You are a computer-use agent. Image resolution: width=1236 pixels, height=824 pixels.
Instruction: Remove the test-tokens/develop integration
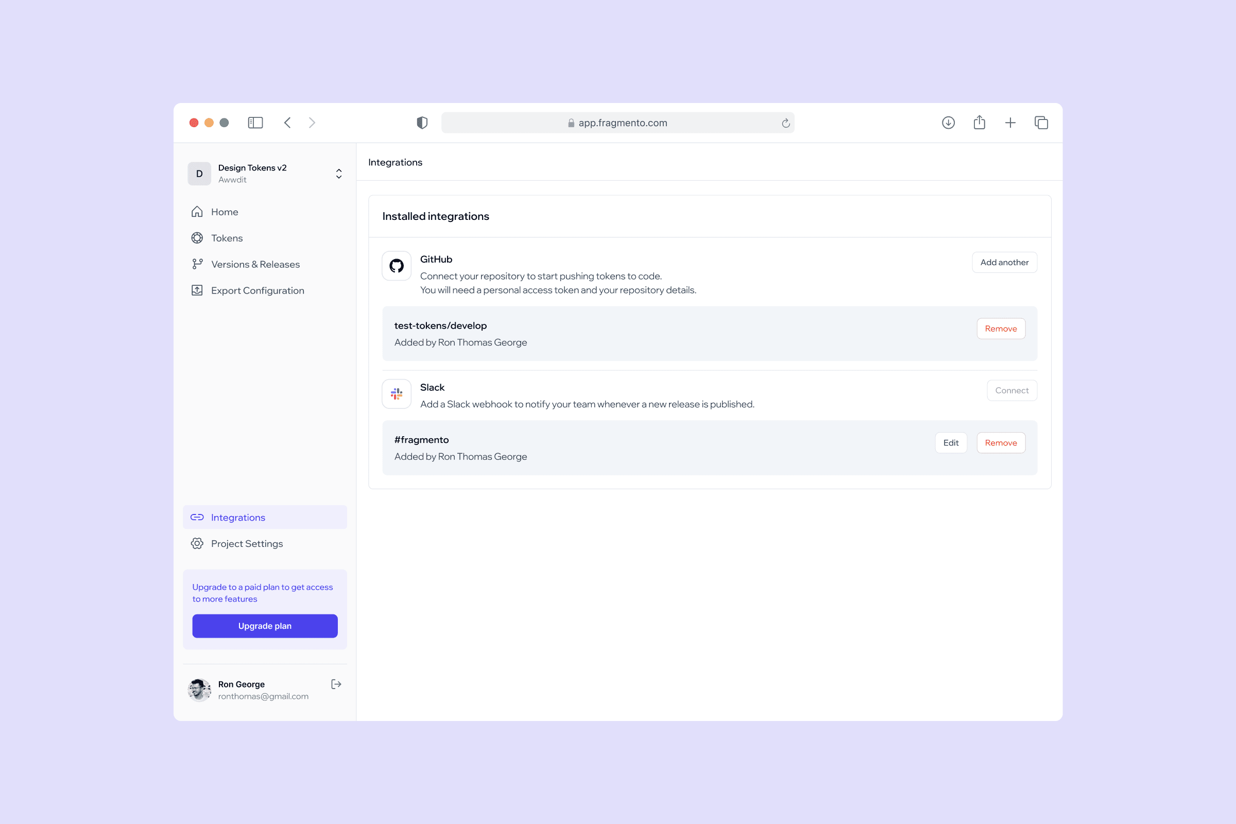coord(1000,329)
